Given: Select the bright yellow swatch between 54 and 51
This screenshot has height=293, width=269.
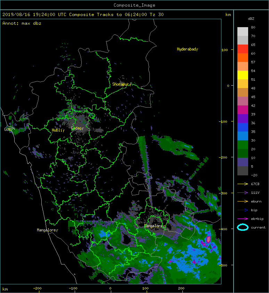Looking at the screenshot, I should coord(243,75).
